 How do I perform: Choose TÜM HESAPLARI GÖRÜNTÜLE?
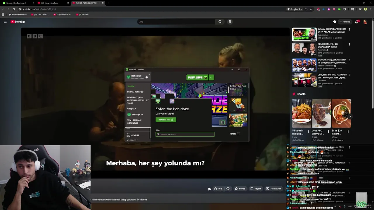134,121
